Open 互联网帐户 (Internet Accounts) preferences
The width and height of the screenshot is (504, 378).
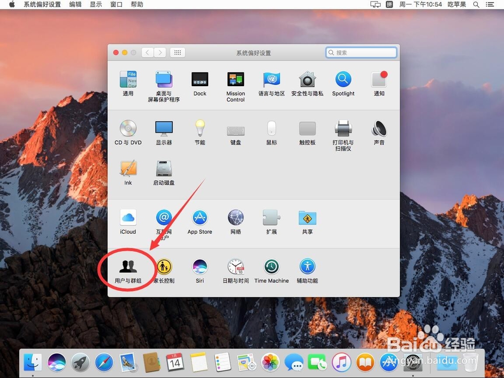[164, 224]
